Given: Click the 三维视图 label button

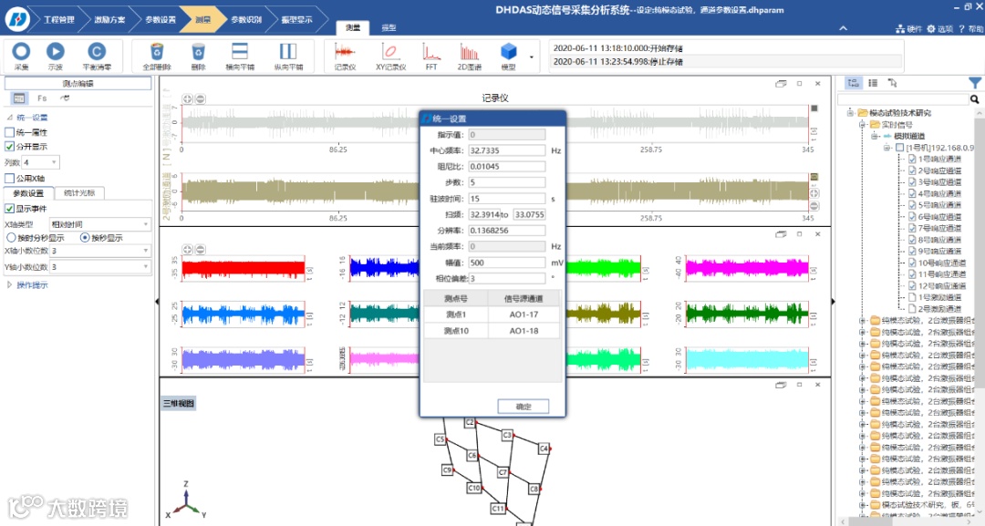Looking at the screenshot, I should point(179,403).
